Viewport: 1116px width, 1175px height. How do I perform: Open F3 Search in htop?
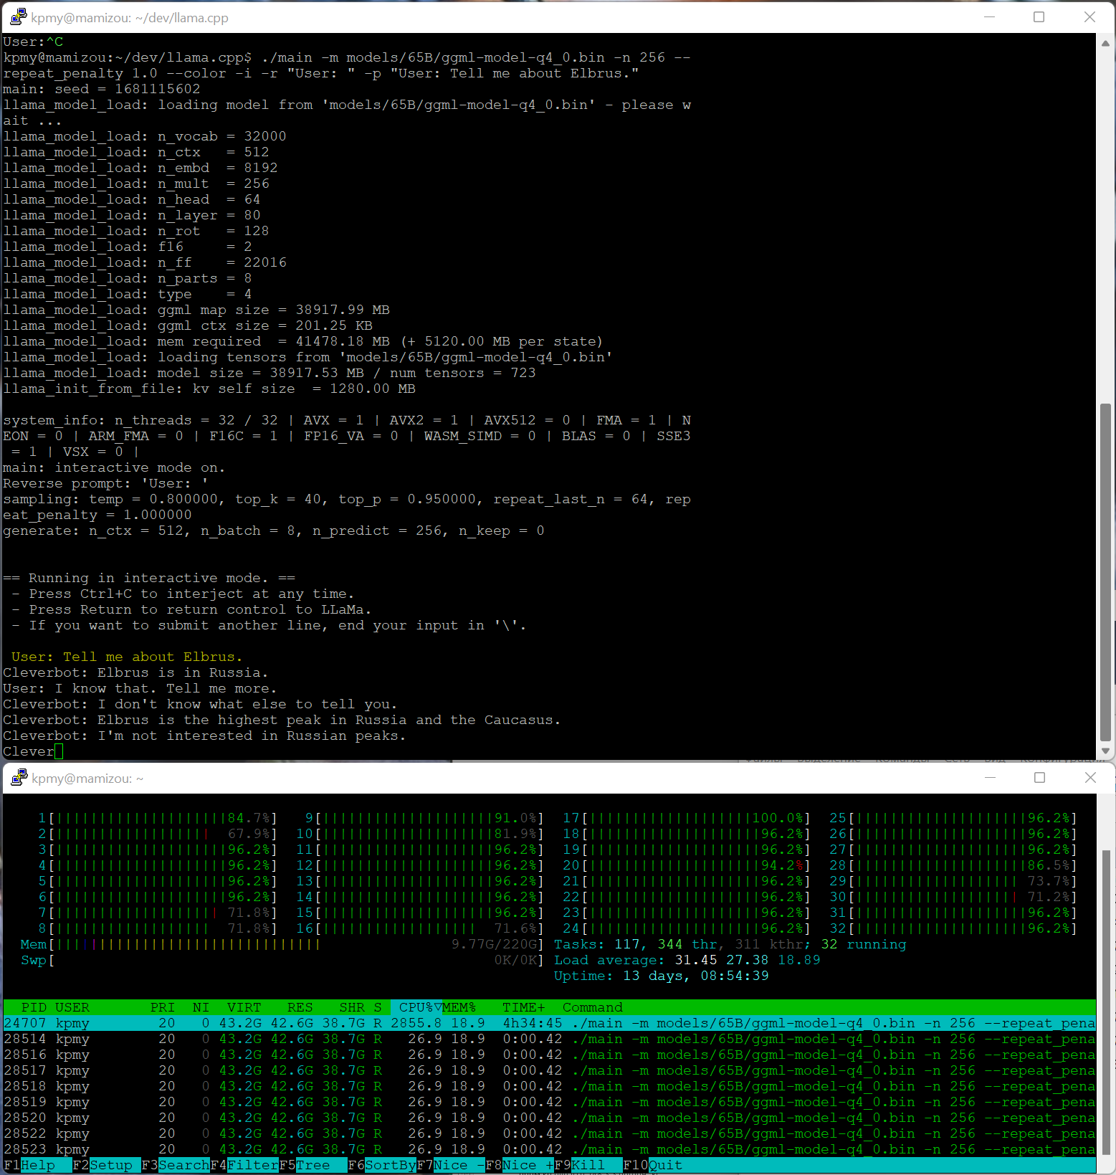[x=176, y=1165]
